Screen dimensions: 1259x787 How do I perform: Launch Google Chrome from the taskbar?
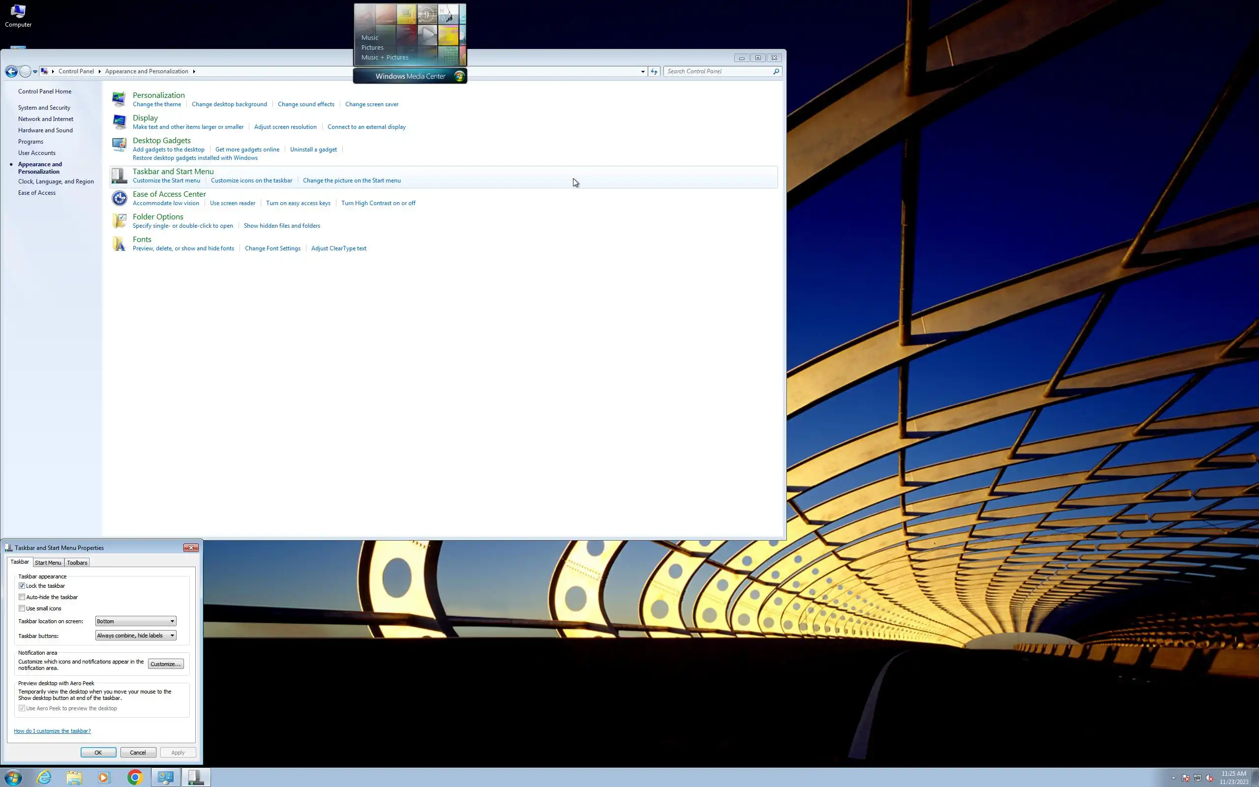tap(135, 777)
